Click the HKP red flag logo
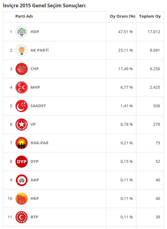Image resolution: width=167 pixels, height=229 pixels. pos(22,199)
